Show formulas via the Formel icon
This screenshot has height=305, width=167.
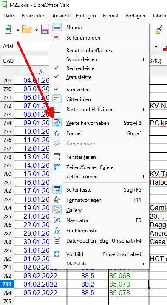coord(57,133)
